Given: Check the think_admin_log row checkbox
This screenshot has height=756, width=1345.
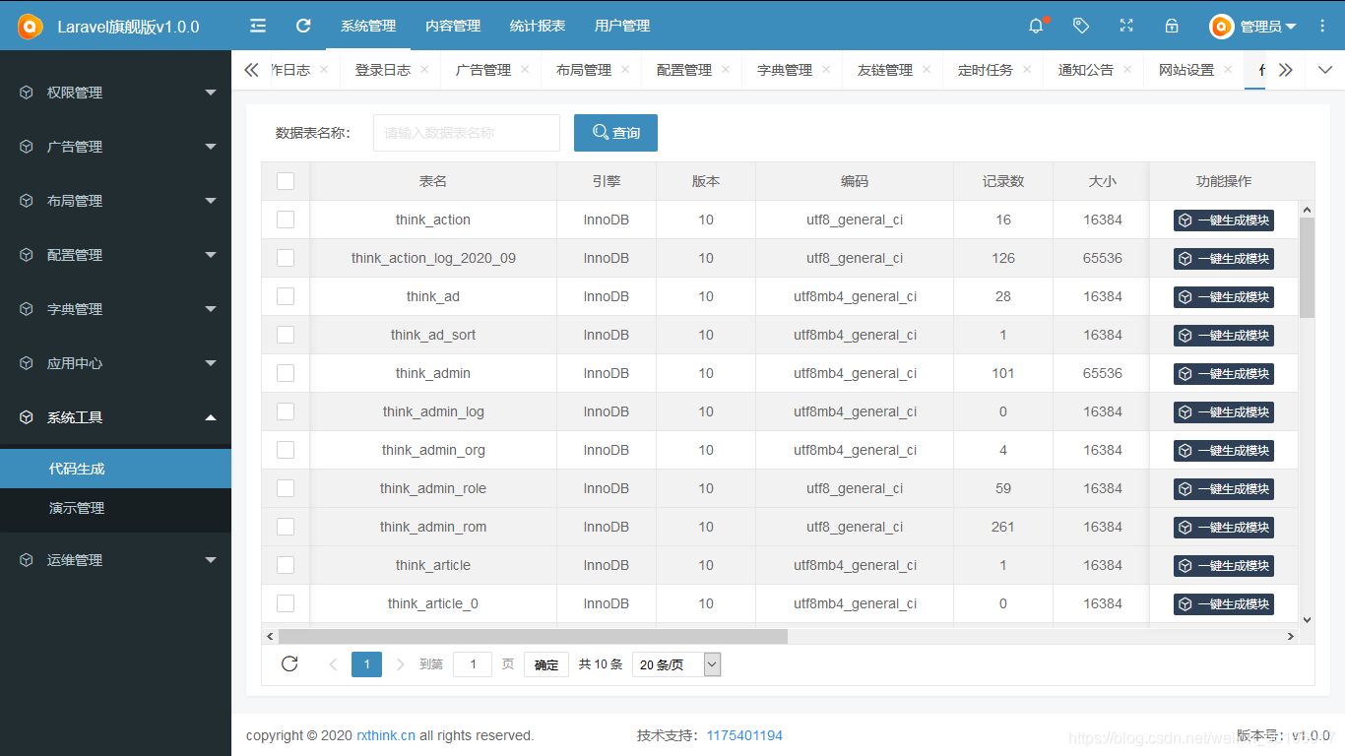Looking at the screenshot, I should 286,411.
